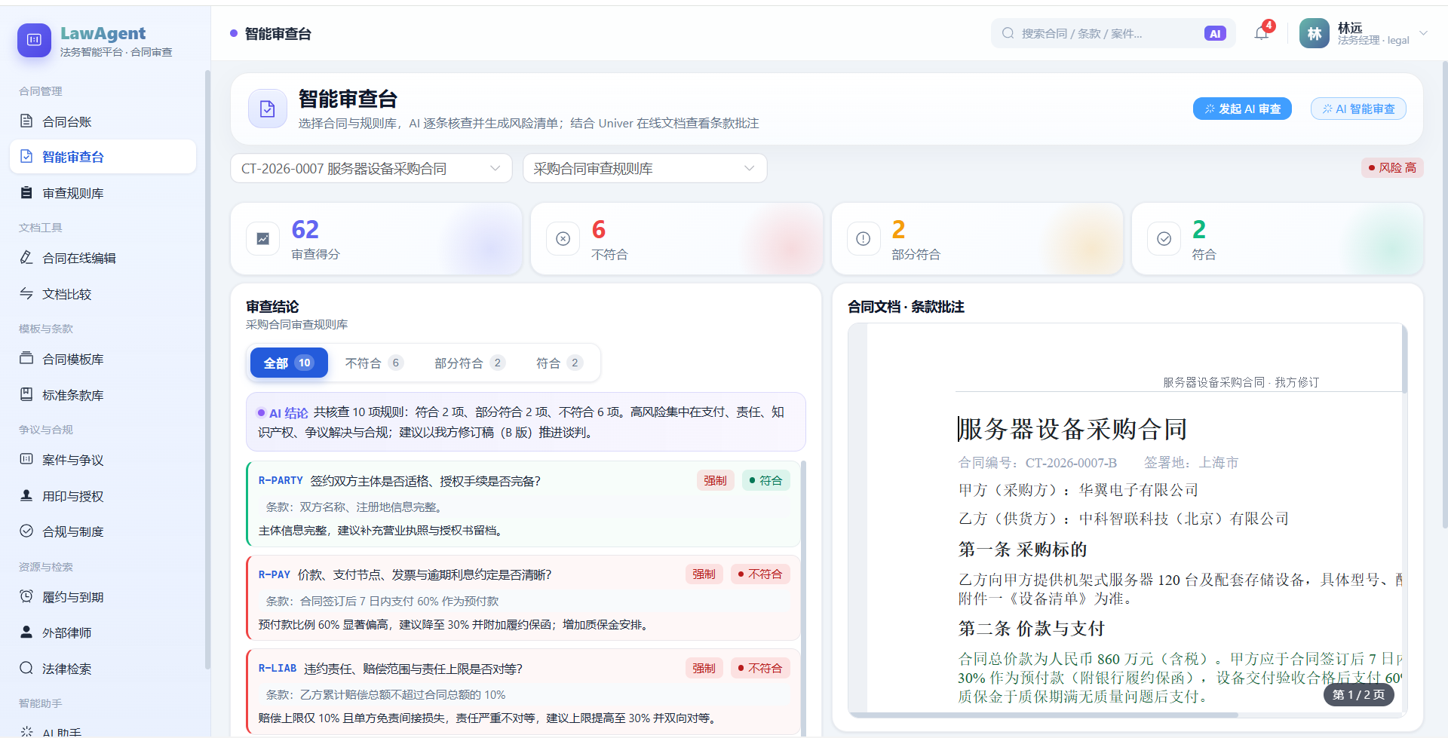This screenshot has width=1448, height=738.
Task: Click the 林 user avatar
Action: coord(1315,33)
